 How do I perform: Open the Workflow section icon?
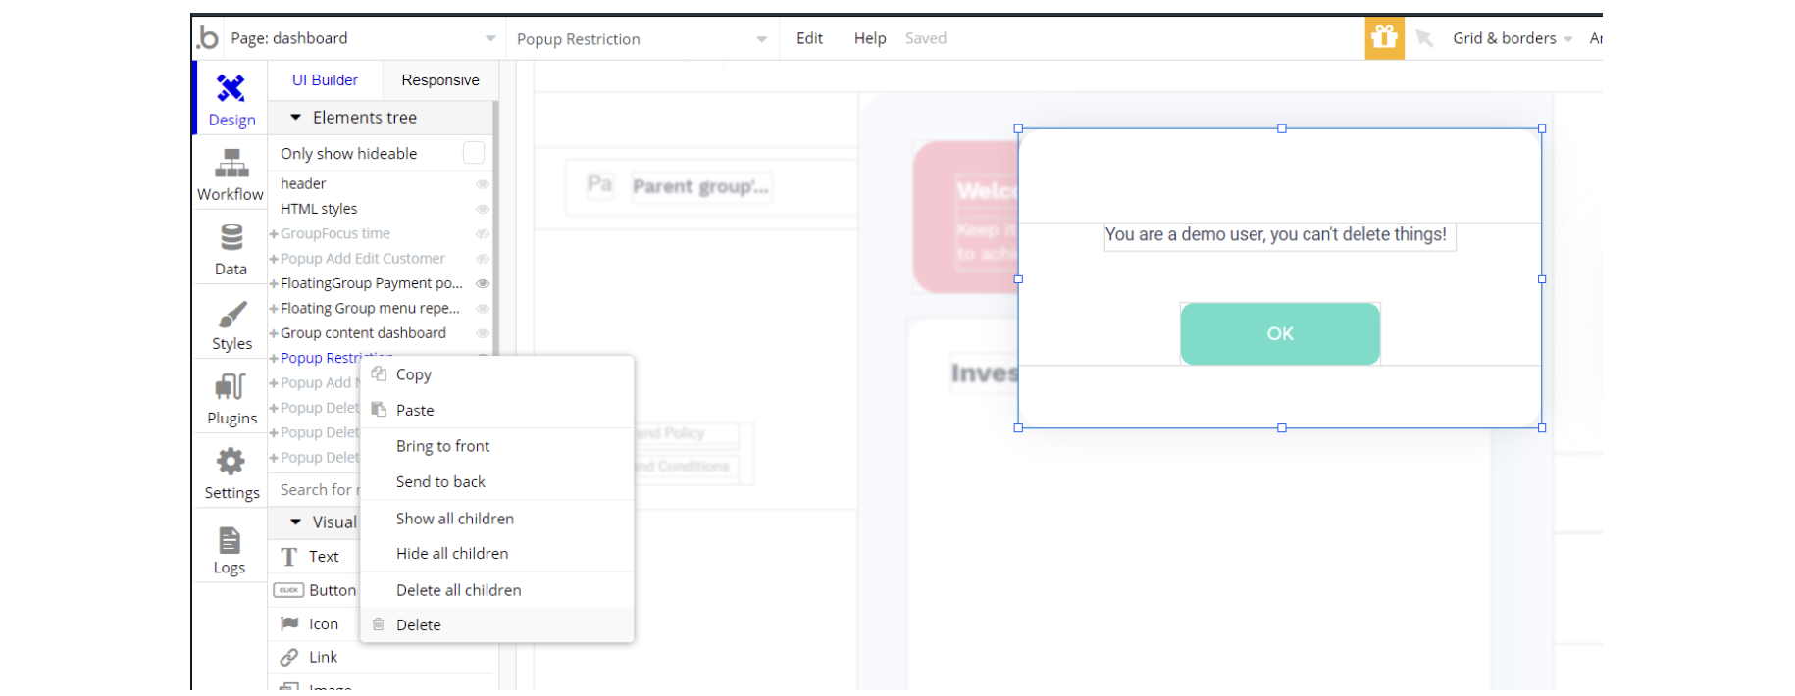[x=231, y=163]
